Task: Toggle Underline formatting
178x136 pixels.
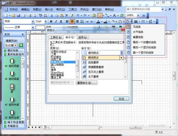Action: (61, 21)
